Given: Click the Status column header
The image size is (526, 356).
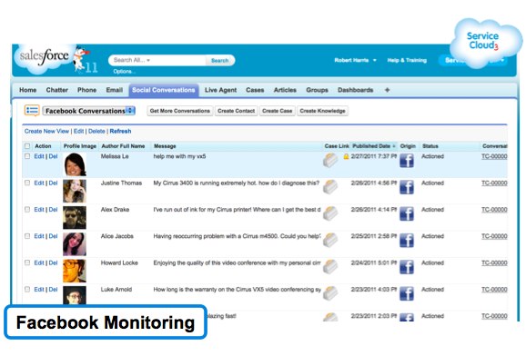Looking at the screenshot, I should coord(430,146).
